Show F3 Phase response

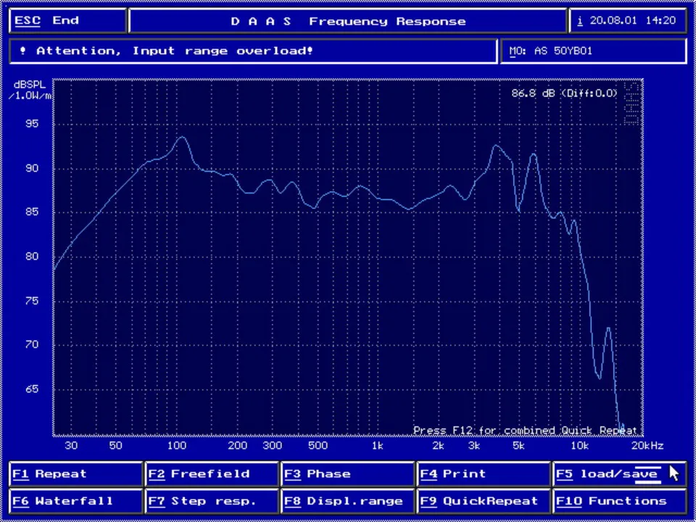tap(347, 474)
